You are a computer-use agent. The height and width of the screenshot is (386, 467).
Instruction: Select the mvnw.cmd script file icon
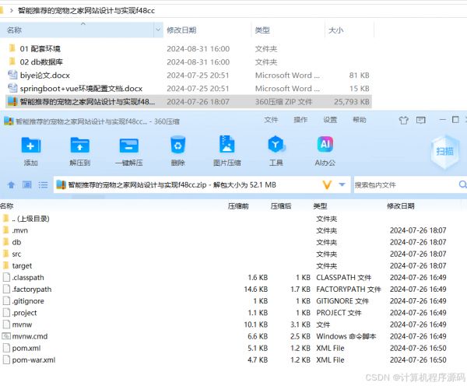[6, 336]
